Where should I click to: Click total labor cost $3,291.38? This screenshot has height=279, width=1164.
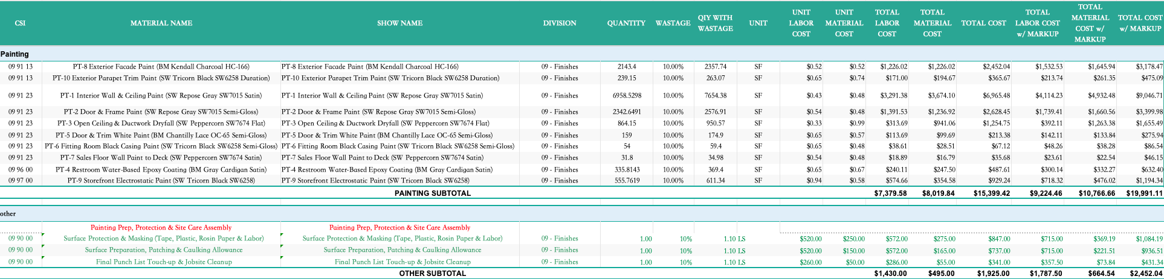[x=894, y=96]
